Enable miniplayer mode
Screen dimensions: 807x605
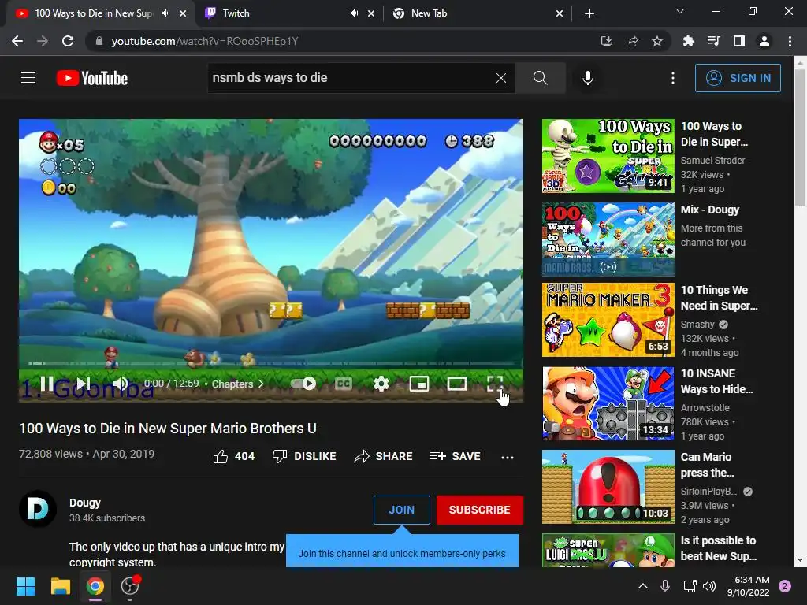click(419, 384)
